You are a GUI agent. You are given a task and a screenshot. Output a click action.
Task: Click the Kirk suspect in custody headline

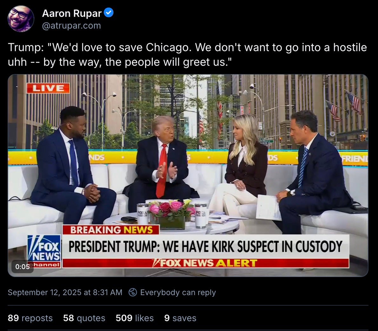click(206, 247)
